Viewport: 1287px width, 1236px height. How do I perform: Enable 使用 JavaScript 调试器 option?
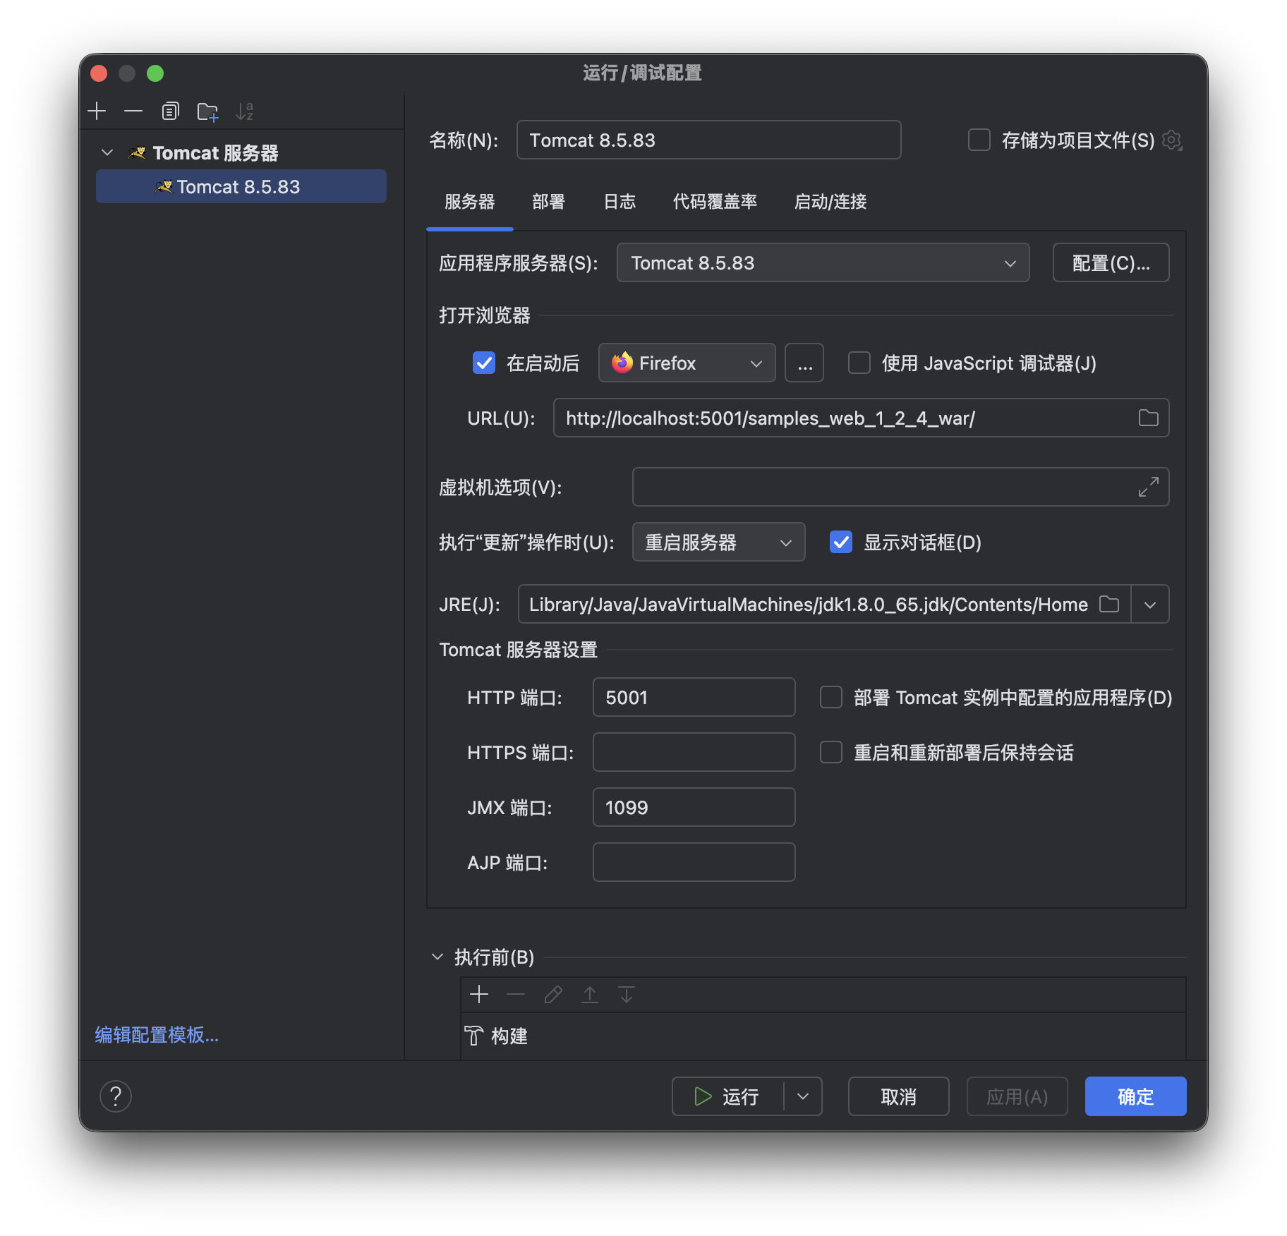coord(859,363)
